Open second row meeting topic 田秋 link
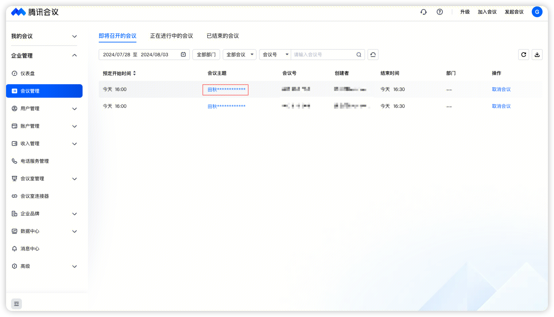The image size is (554, 317). 226,106
